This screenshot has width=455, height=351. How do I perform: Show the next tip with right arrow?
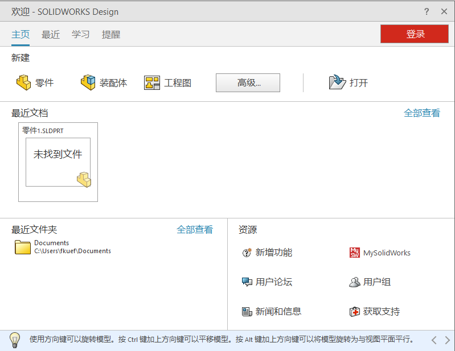448,340
